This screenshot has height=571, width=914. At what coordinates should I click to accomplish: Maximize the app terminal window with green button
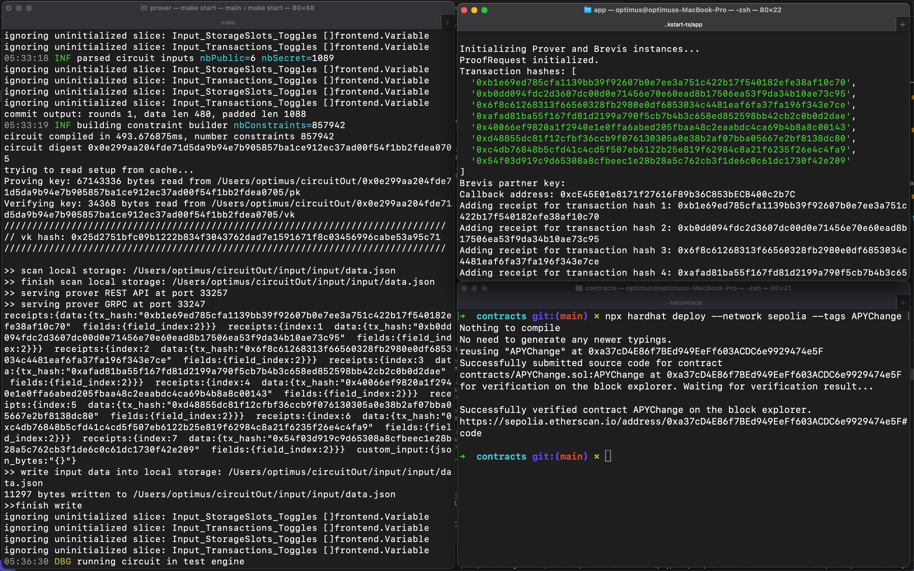[484, 10]
